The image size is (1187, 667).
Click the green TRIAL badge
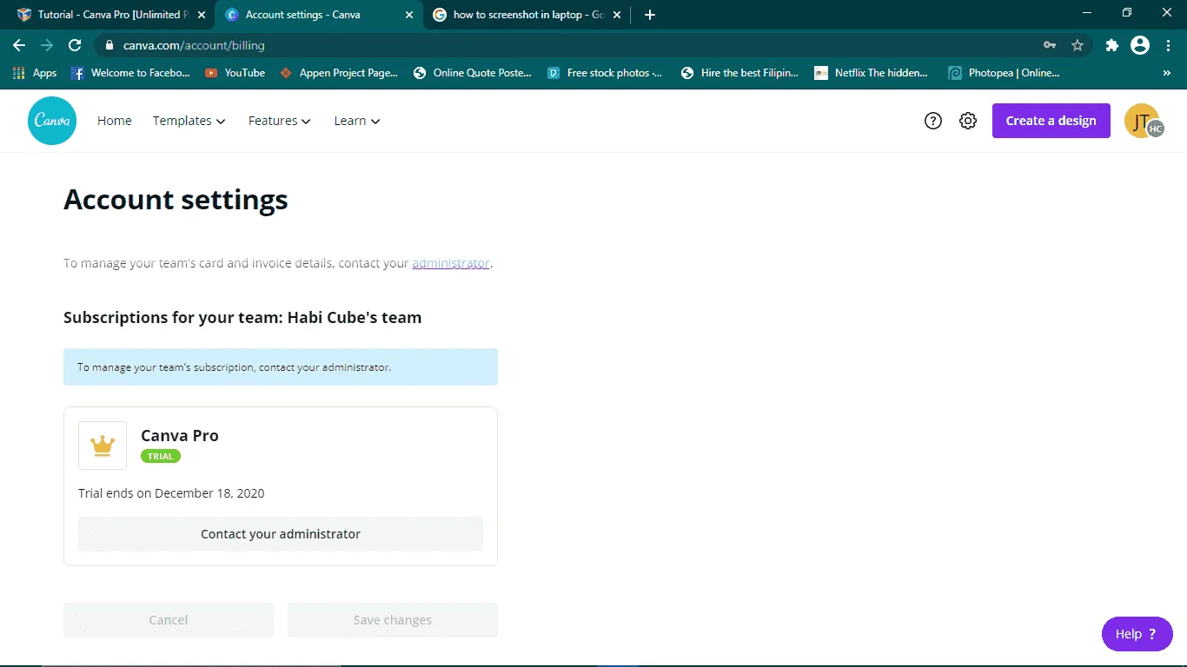(161, 456)
